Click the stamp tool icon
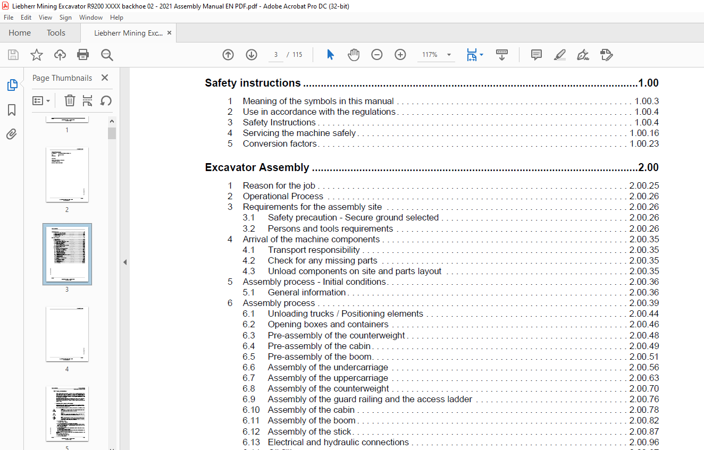This screenshot has width=704, height=450. [606, 55]
